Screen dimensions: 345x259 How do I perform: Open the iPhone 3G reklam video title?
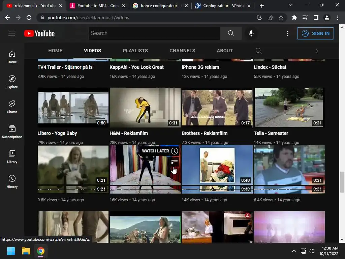(x=200, y=67)
